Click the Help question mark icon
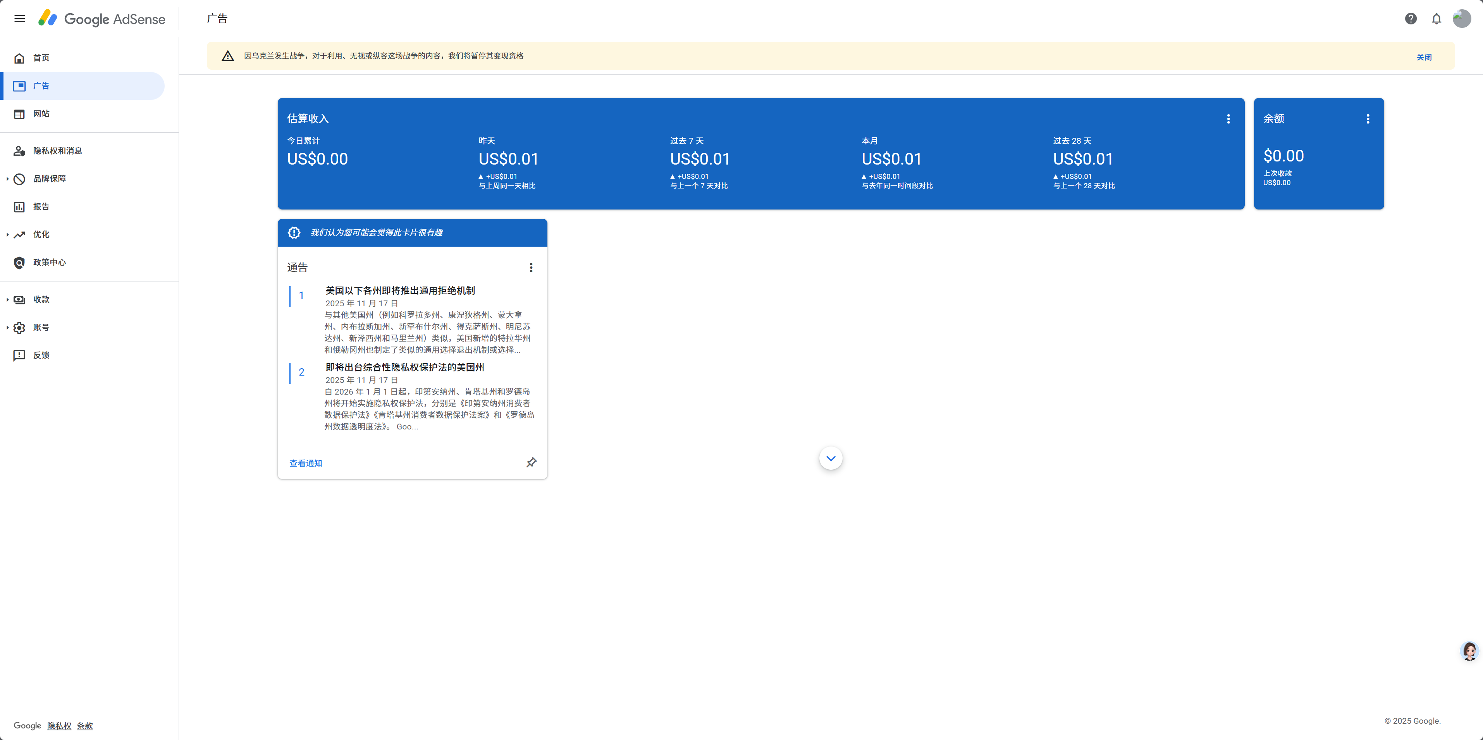 [1411, 19]
